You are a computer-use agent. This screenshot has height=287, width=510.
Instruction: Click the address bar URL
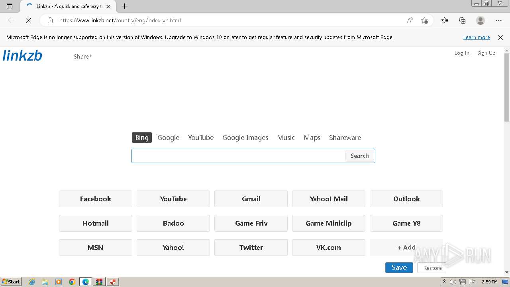120,20
